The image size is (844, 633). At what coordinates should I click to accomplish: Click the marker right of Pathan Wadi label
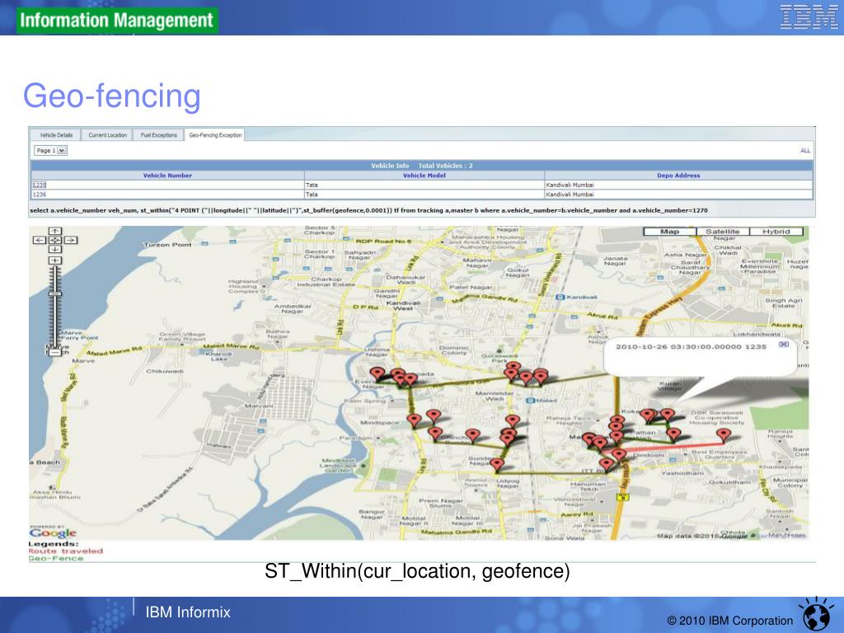[x=673, y=434]
